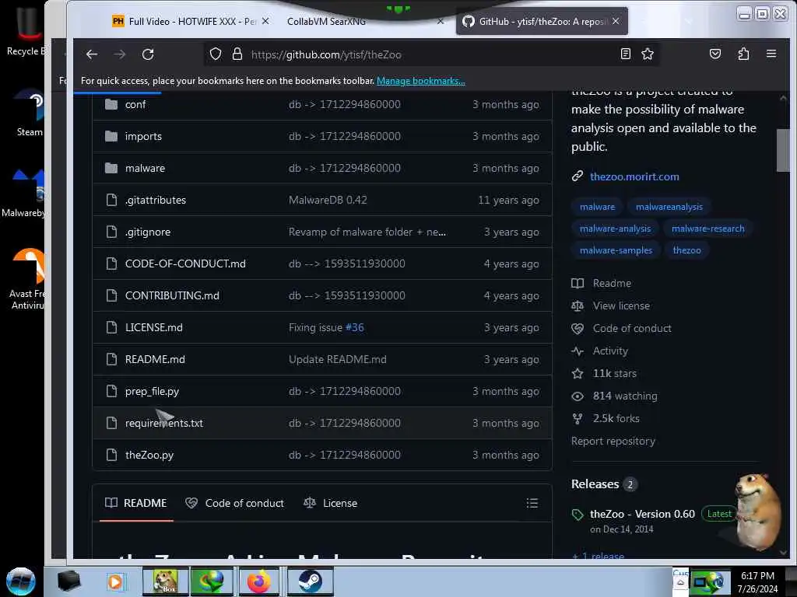View the 11k stars link
This screenshot has width=797, height=597.
(615, 373)
